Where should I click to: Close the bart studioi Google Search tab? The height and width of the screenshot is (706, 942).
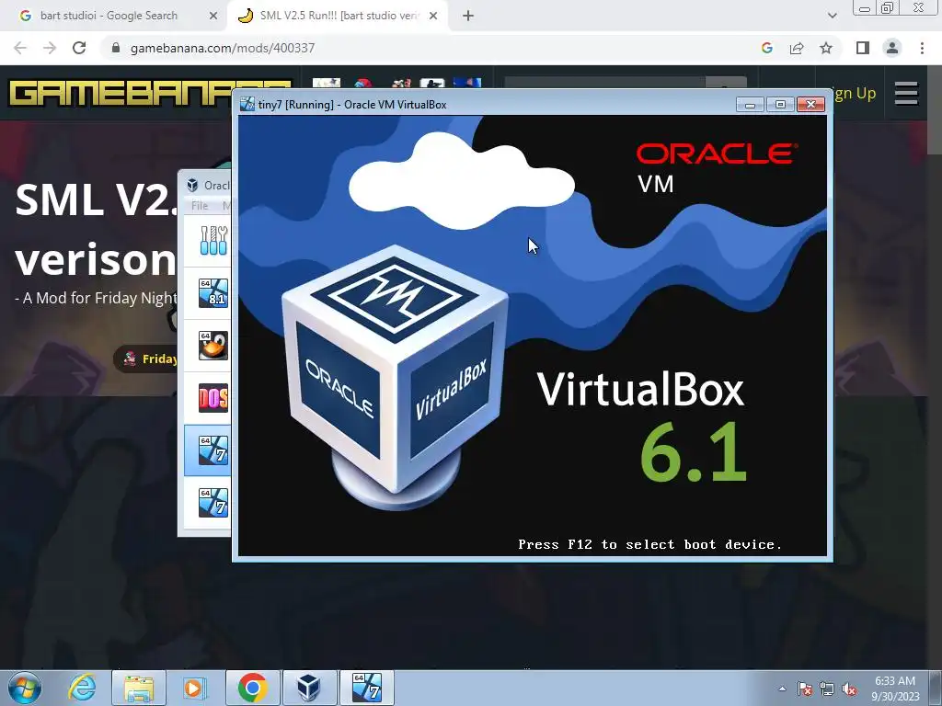point(213,16)
